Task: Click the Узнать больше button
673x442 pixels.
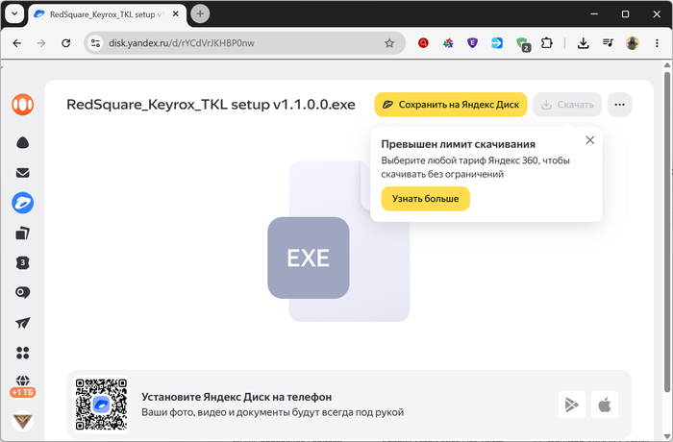Action: pos(425,199)
